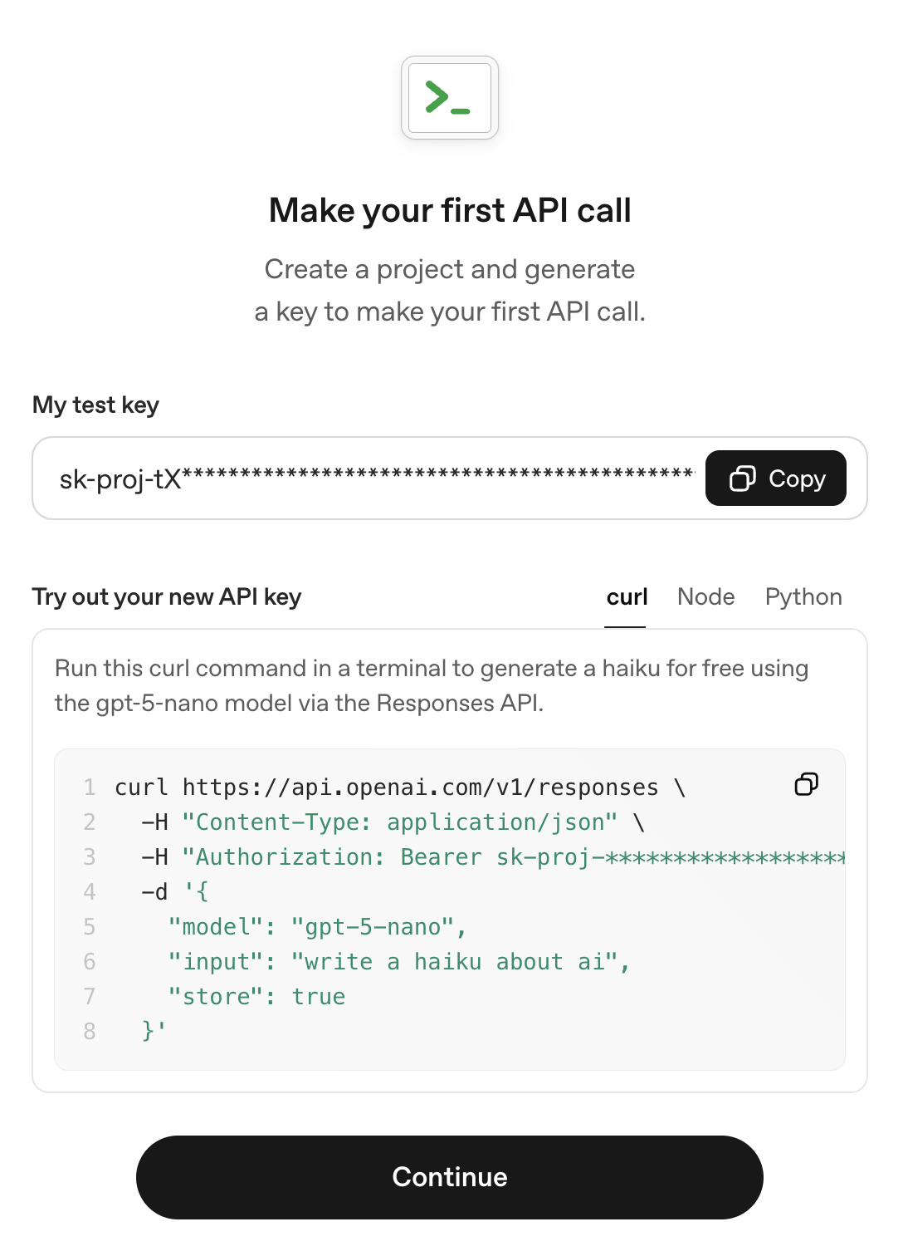Click the curl command description paragraph
Viewport: 903px width, 1256px height.
click(432, 685)
